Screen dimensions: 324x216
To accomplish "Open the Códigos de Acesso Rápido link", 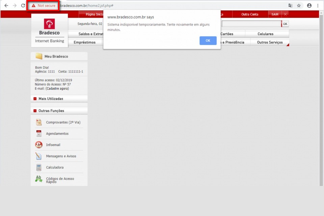I will (x=60, y=180).
